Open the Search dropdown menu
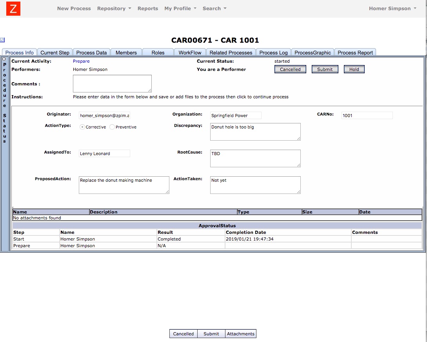Viewport: 427px width, 342px height. pos(214,8)
